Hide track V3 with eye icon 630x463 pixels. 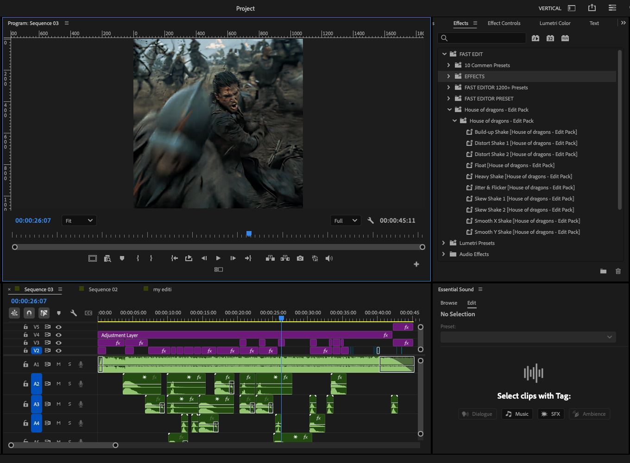pyautogui.click(x=59, y=343)
